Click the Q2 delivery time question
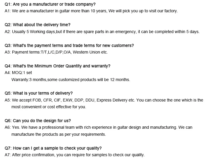Screen dimensions: 220x165 [x=38, y=25]
